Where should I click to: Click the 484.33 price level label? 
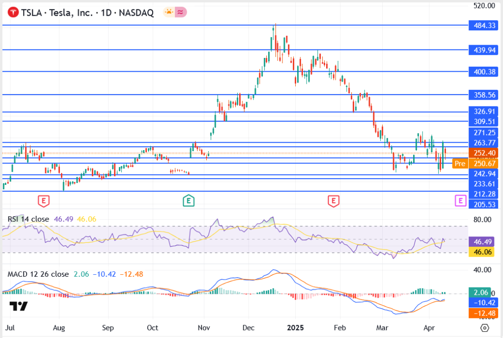[483, 25]
